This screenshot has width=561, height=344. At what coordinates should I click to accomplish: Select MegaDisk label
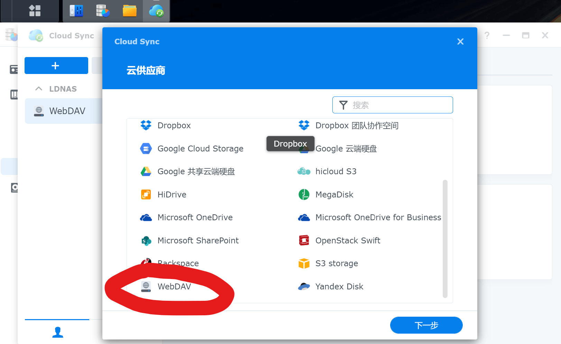(x=334, y=195)
